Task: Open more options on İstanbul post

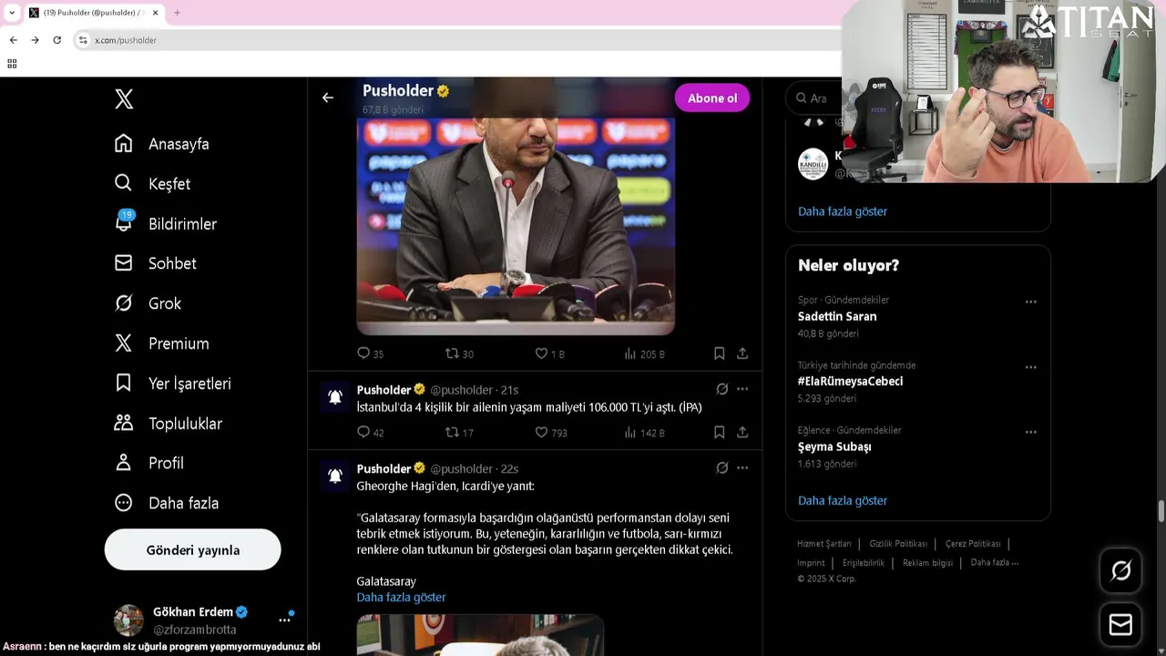Action: (742, 389)
